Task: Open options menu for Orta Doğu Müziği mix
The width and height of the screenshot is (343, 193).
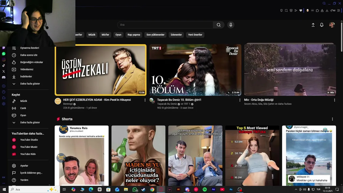Action: 334,100
